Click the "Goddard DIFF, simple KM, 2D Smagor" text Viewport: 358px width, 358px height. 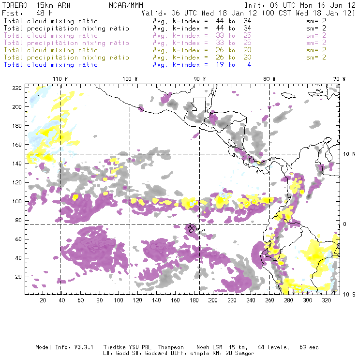[x=199, y=354]
